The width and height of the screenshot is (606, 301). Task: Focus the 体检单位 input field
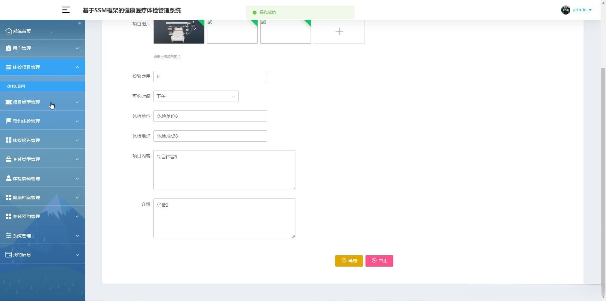(210, 116)
